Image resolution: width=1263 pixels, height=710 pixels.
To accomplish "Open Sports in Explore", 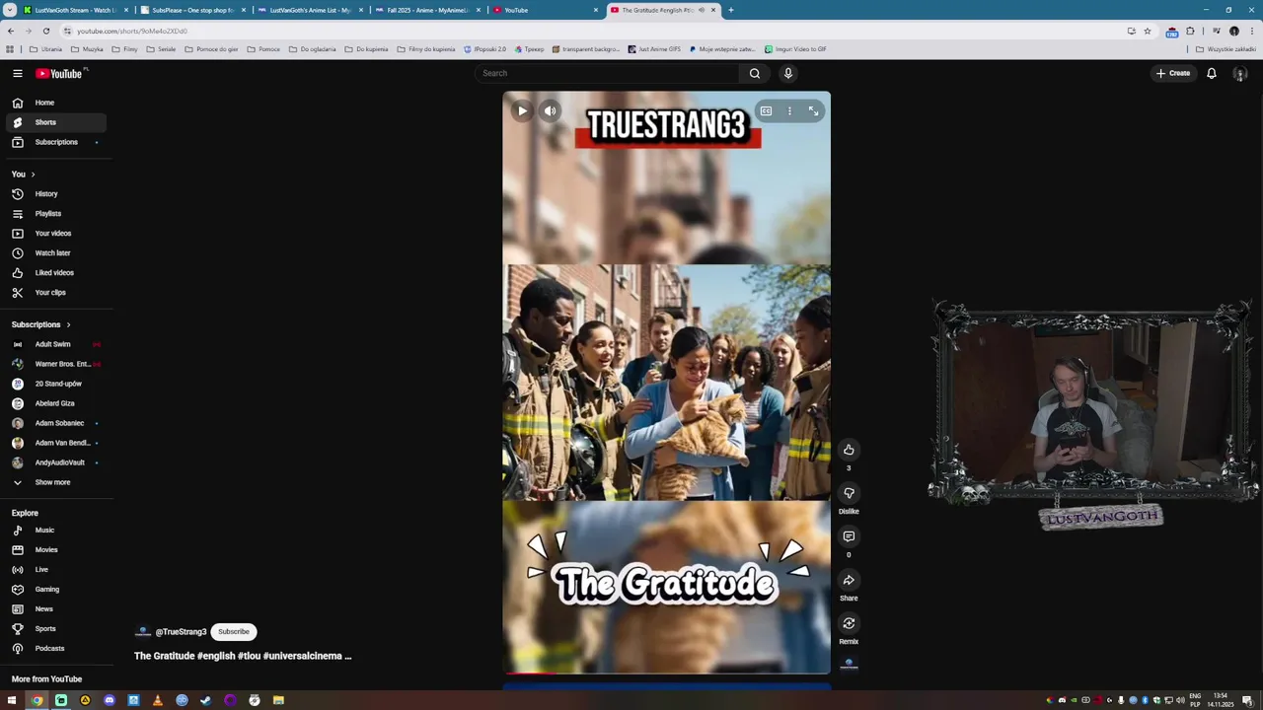I will [55, 629].
